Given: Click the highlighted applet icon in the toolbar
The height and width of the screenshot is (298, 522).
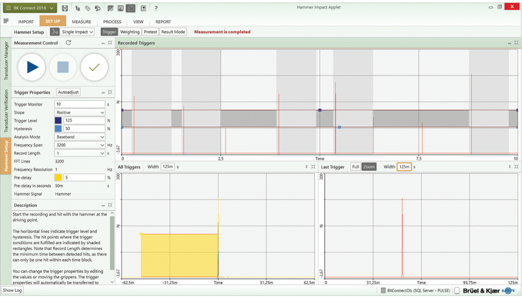Looking at the screenshot, I should coord(130,7).
